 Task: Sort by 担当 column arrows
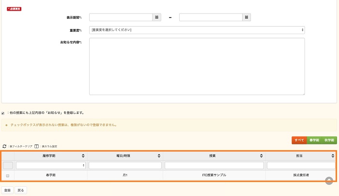click(334, 156)
